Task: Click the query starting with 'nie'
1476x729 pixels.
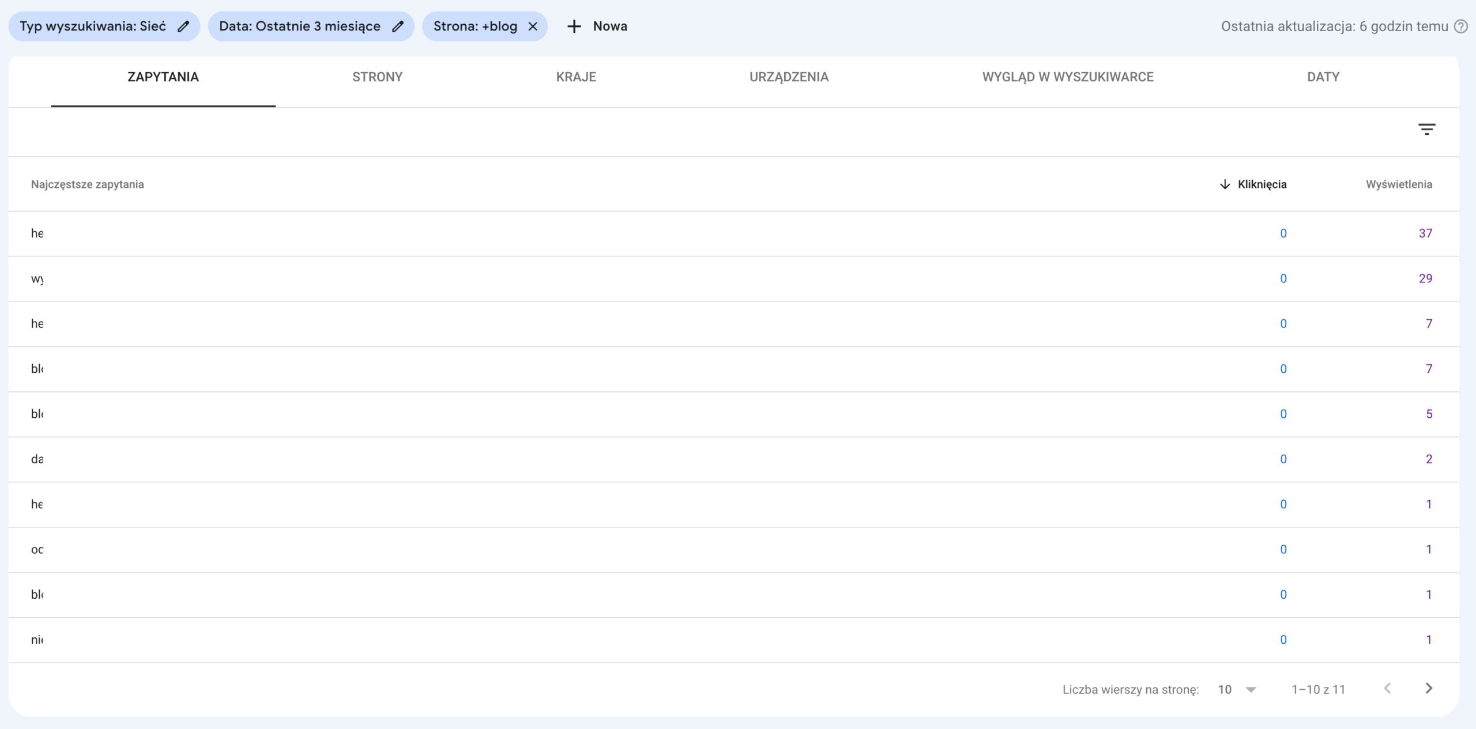Action: point(37,640)
